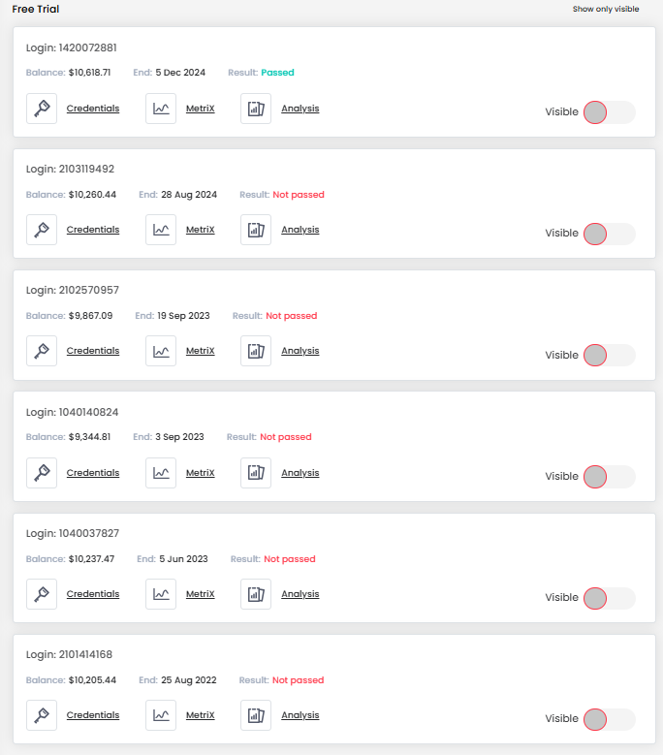Open MetriX chart icon for login 2103119492
Screen dimensions: 663x755
coord(161,230)
